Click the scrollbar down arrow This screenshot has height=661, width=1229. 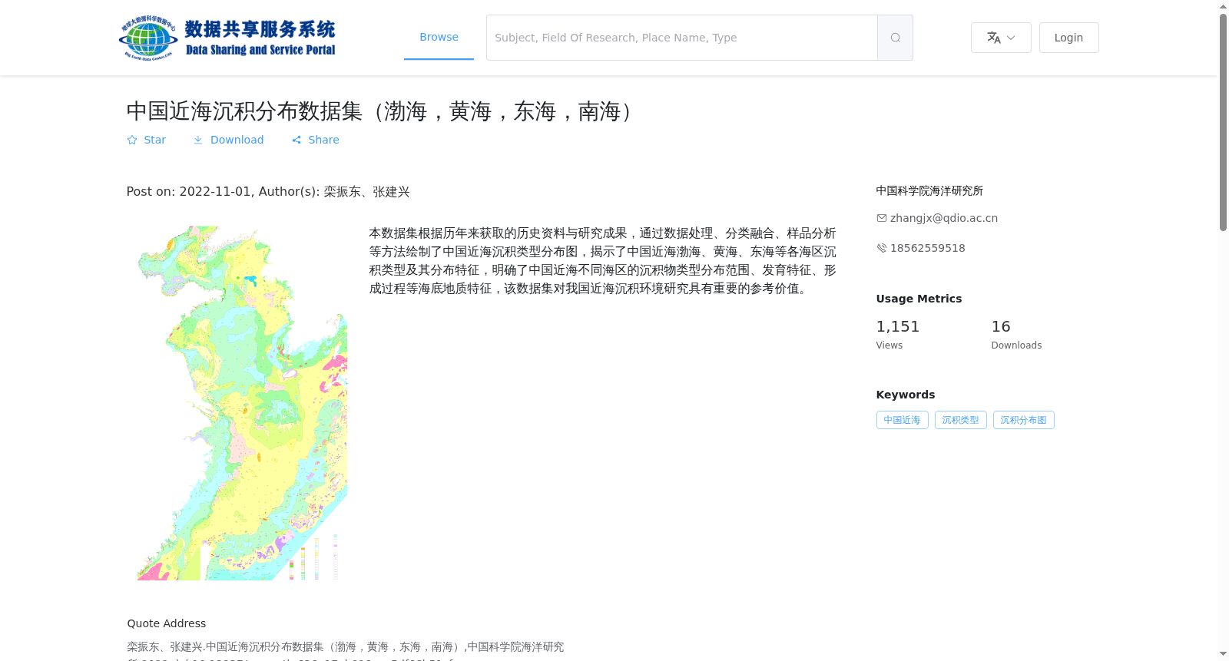[x=1223, y=654]
